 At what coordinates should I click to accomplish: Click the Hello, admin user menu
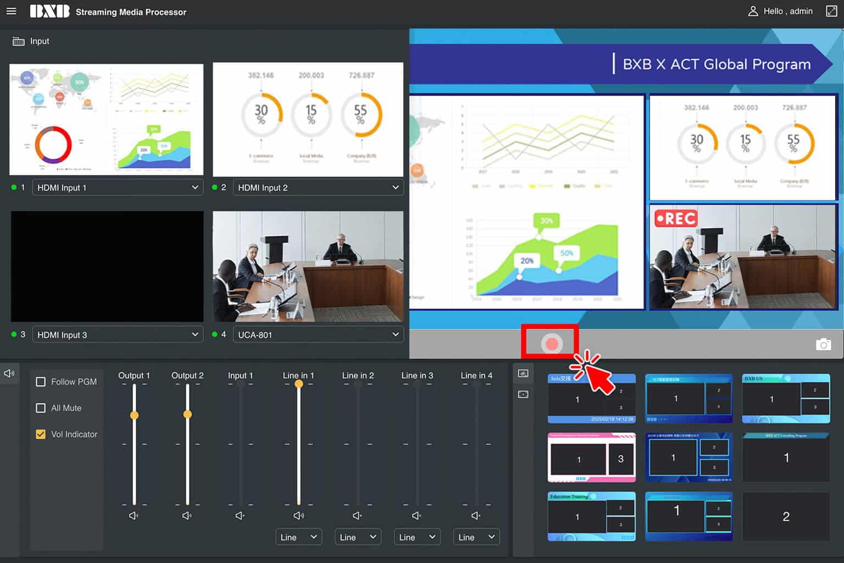coord(780,11)
